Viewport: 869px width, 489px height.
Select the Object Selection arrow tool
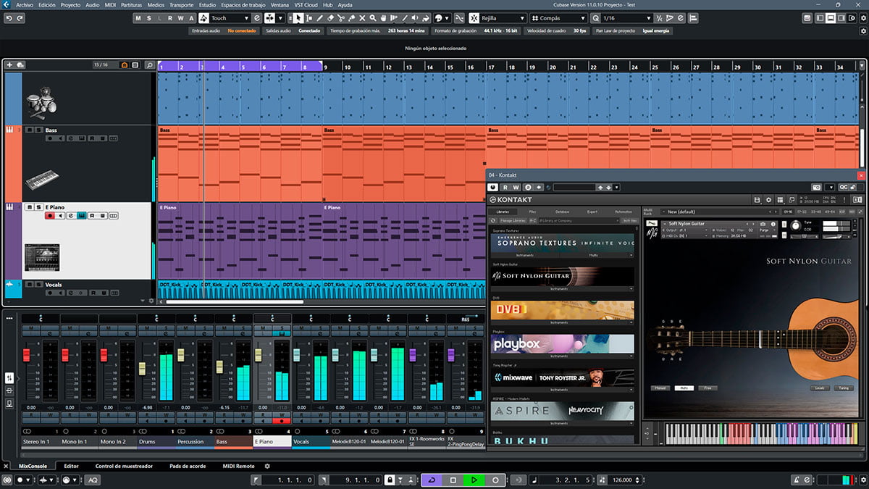click(299, 18)
